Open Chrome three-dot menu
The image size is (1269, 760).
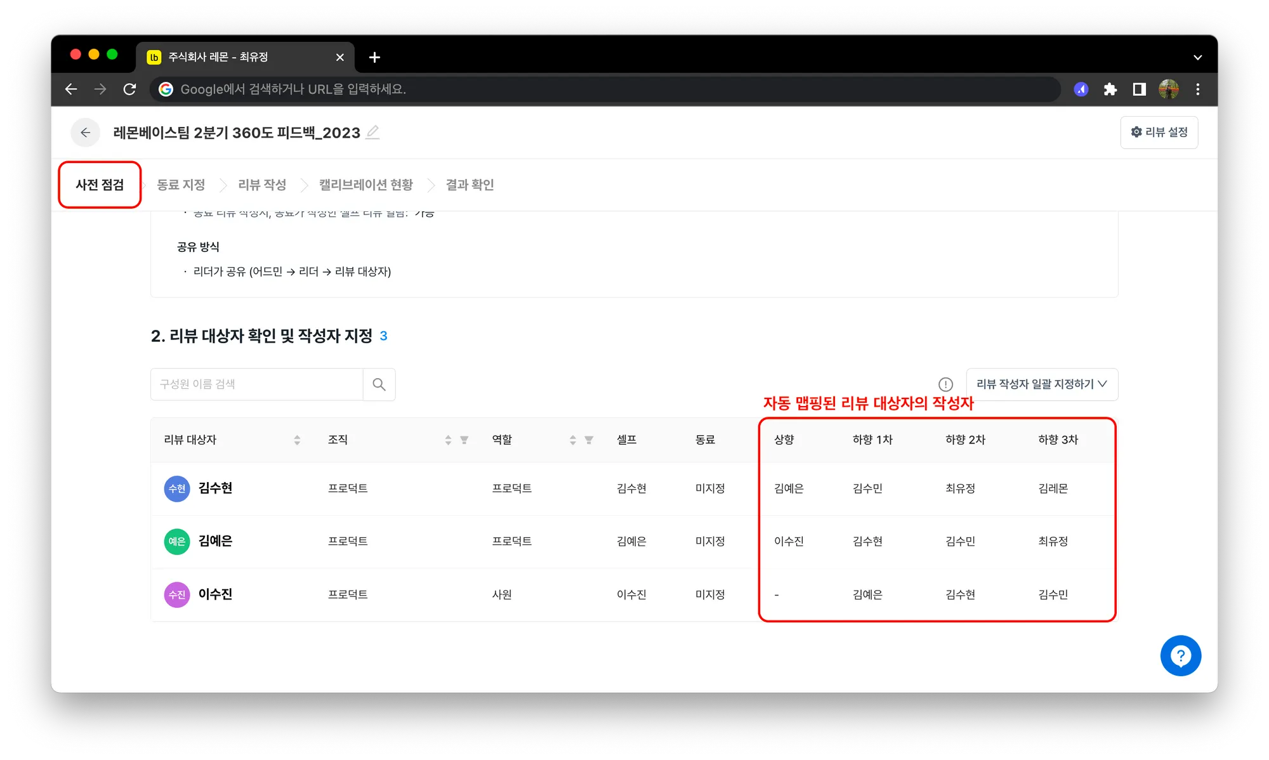pyautogui.click(x=1198, y=89)
